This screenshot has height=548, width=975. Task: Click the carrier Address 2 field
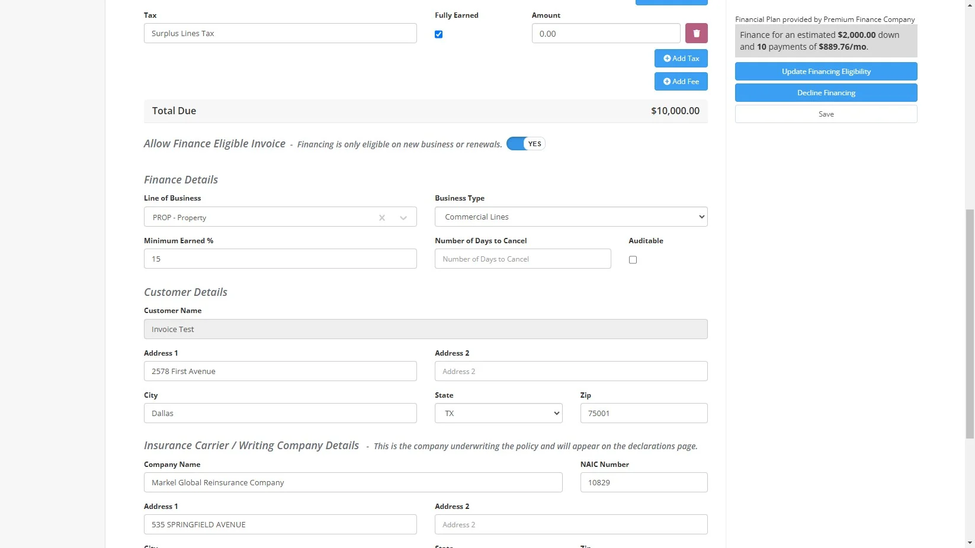pyautogui.click(x=571, y=524)
